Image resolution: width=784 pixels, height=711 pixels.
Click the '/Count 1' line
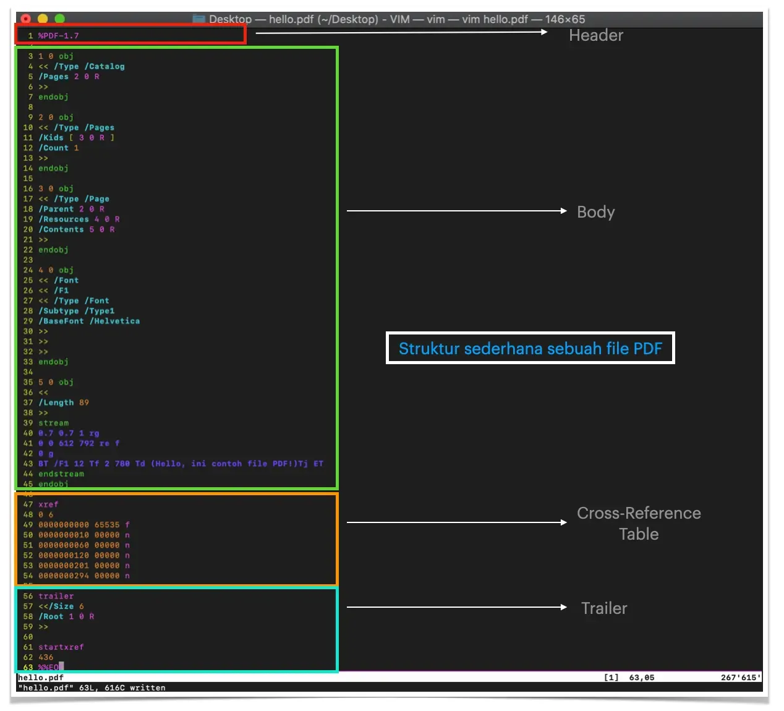58,148
